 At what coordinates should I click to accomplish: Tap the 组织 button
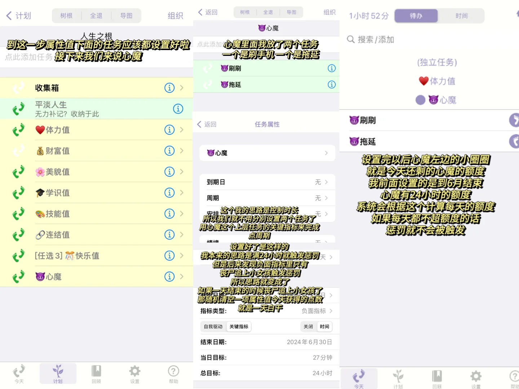176,15
